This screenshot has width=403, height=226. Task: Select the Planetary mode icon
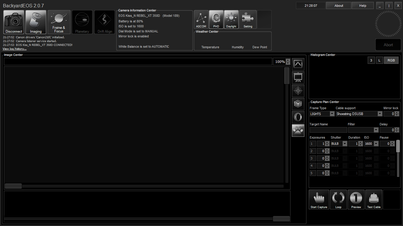pyautogui.click(x=82, y=22)
